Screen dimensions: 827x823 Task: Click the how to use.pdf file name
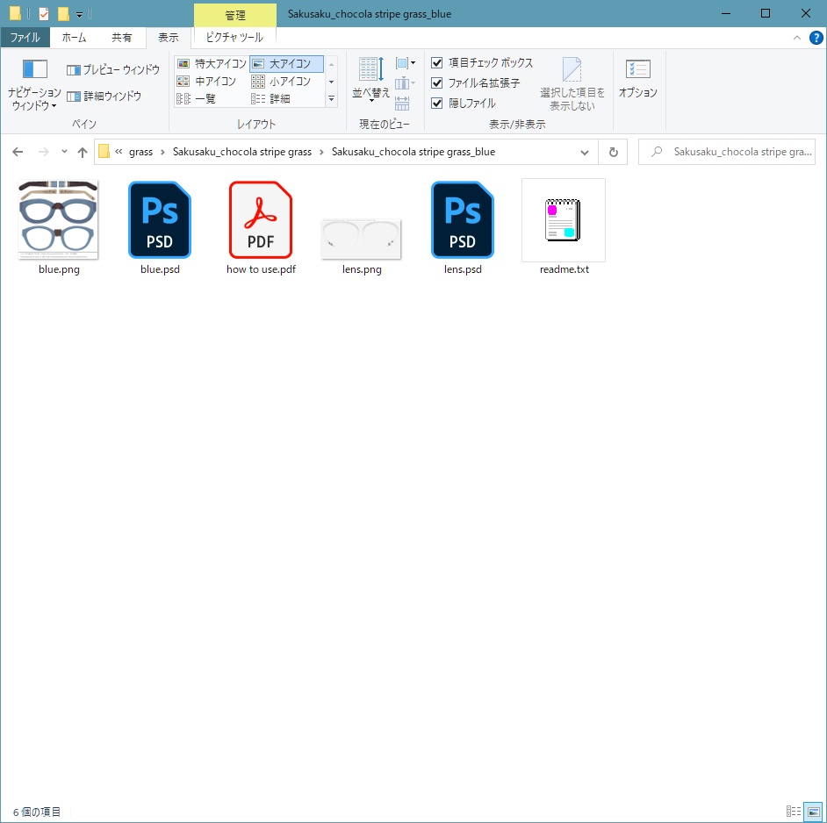(x=261, y=269)
